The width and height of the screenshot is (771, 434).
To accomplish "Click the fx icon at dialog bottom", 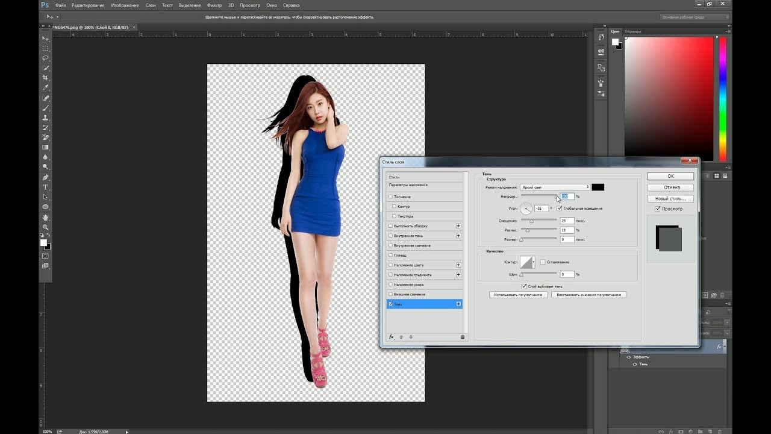I will (x=391, y=337).
